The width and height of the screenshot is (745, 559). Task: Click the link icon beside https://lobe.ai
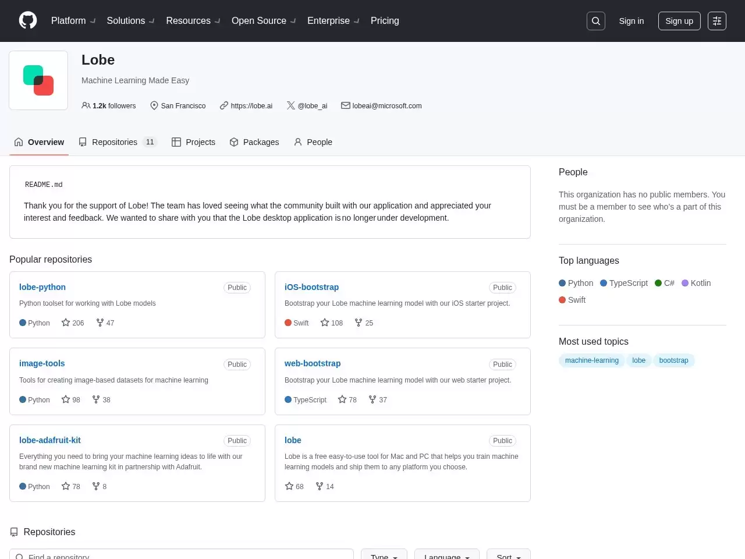tap(224, 105)
